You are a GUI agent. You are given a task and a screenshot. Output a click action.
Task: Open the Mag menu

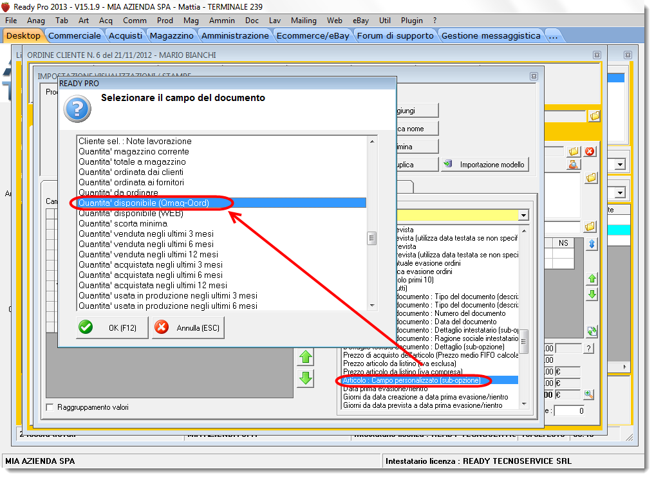[x=191, y=21]
